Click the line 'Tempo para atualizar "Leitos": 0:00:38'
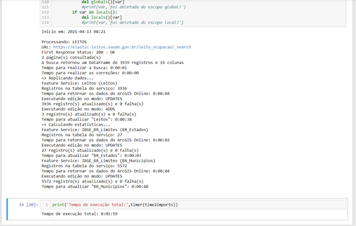Image resolution: width=356 pixels, height=226 pixels. [87, 119]
